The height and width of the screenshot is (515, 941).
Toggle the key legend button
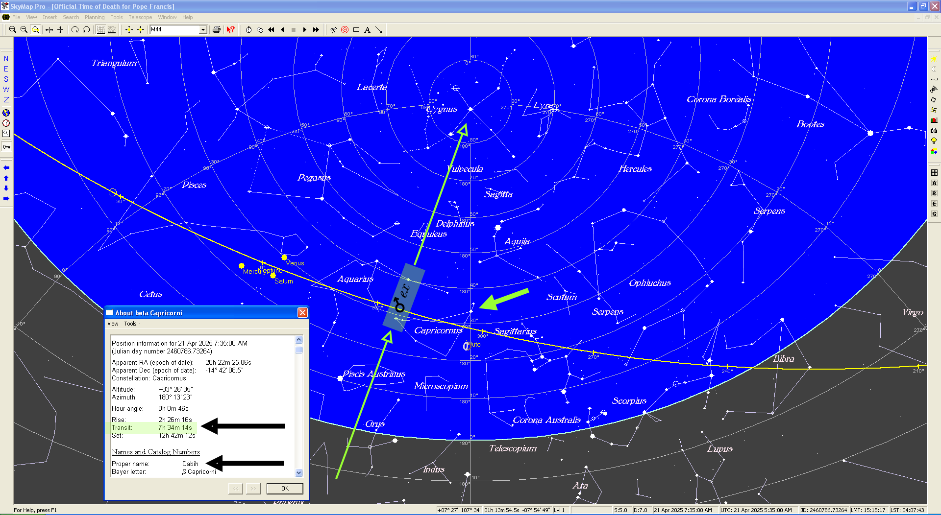pyautogui.click(x=6, y=147)
